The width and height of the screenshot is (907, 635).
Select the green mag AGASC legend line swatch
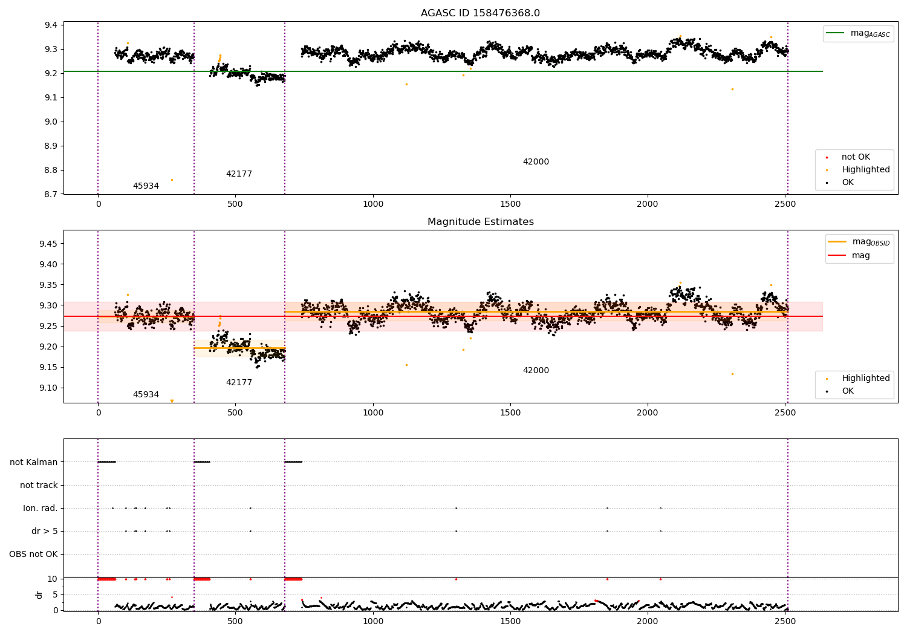pos(835,33)
